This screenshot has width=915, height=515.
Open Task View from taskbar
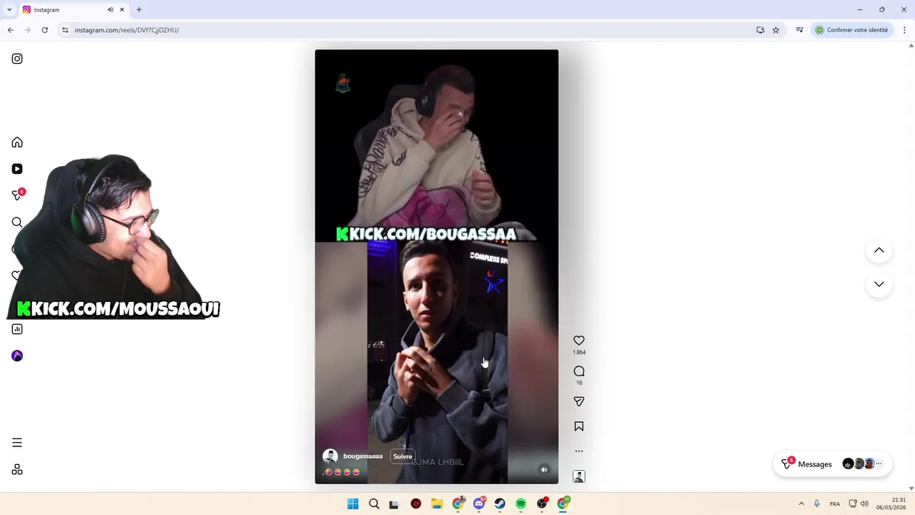point(394,504)
